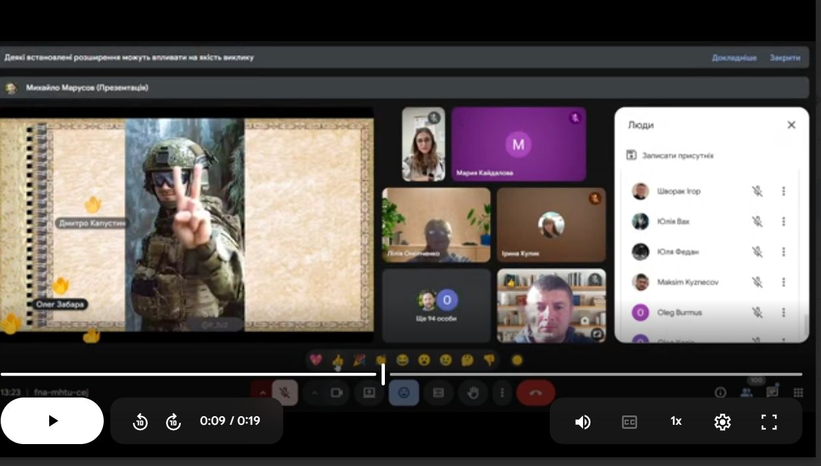Toggle closed captions on the player
This screenshot has height=466, width=821.
click(x=629, y=421)
